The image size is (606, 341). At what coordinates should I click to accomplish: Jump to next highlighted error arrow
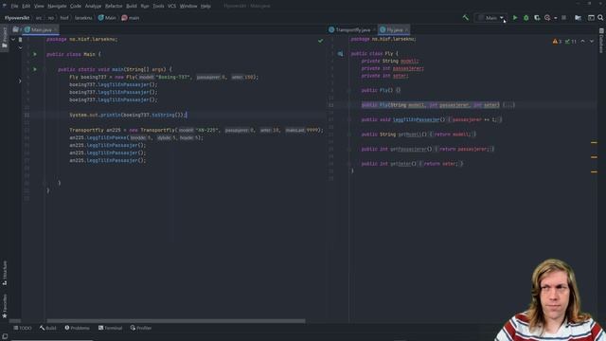click(592, 42)
